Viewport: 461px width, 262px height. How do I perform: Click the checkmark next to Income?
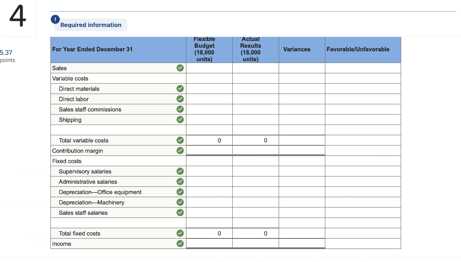coord(180,243)
